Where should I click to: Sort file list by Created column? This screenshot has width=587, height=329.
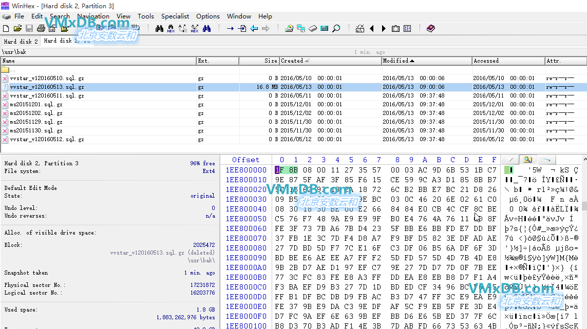[331, 61]
